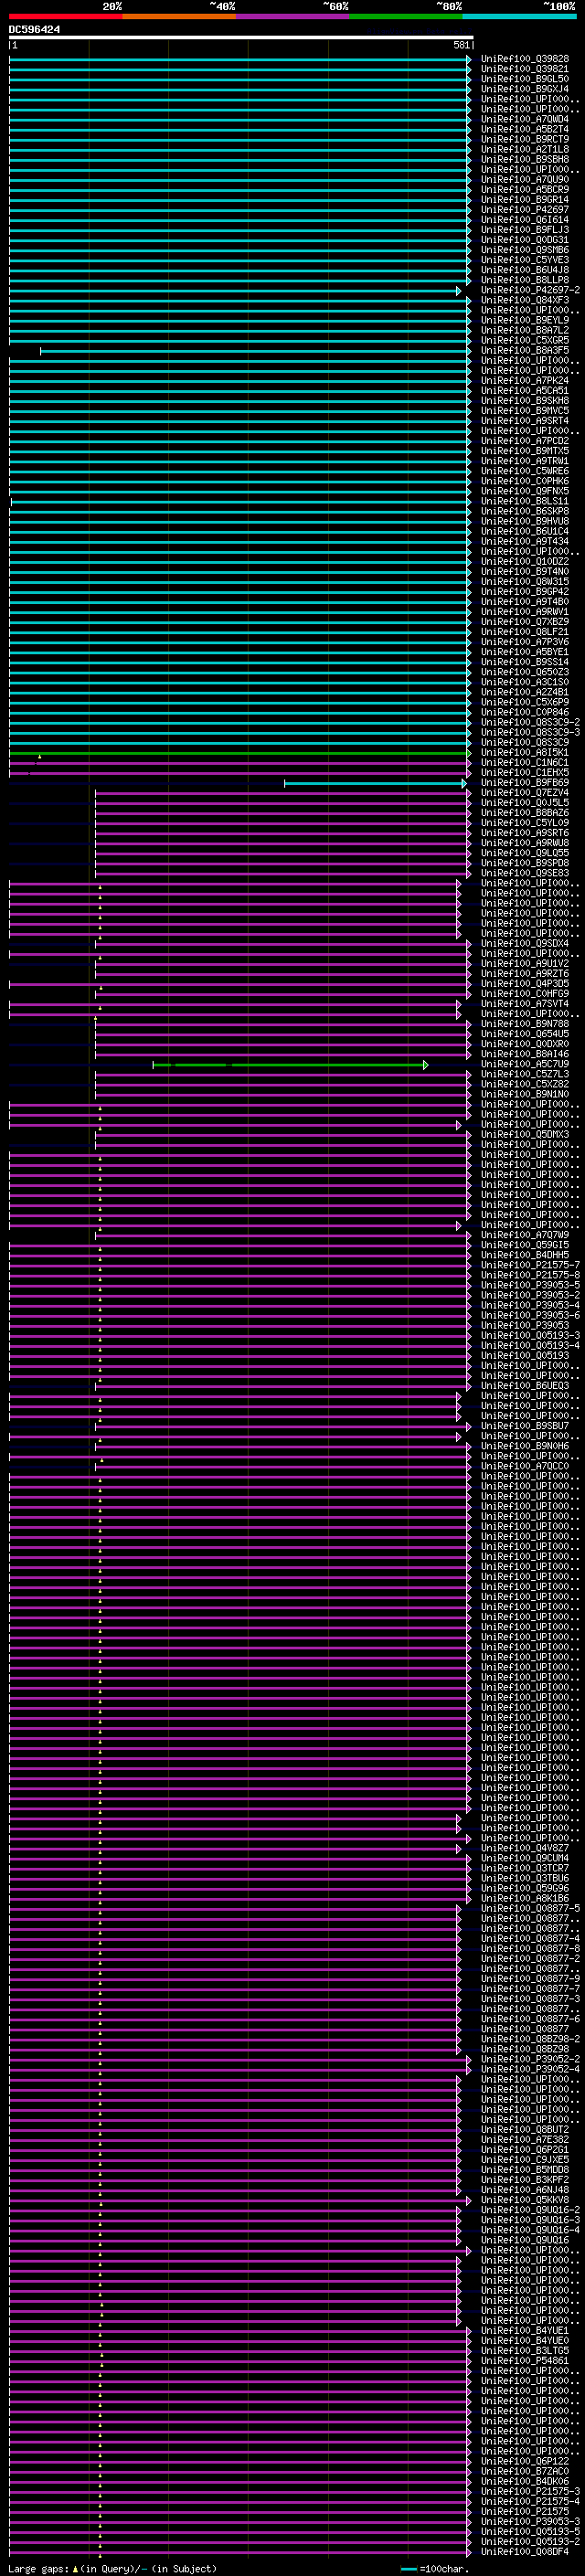Click hit label UniRef100_B9SBU7
Viewport: 585px width, 2576px height.
click(x=525, y=1426)
